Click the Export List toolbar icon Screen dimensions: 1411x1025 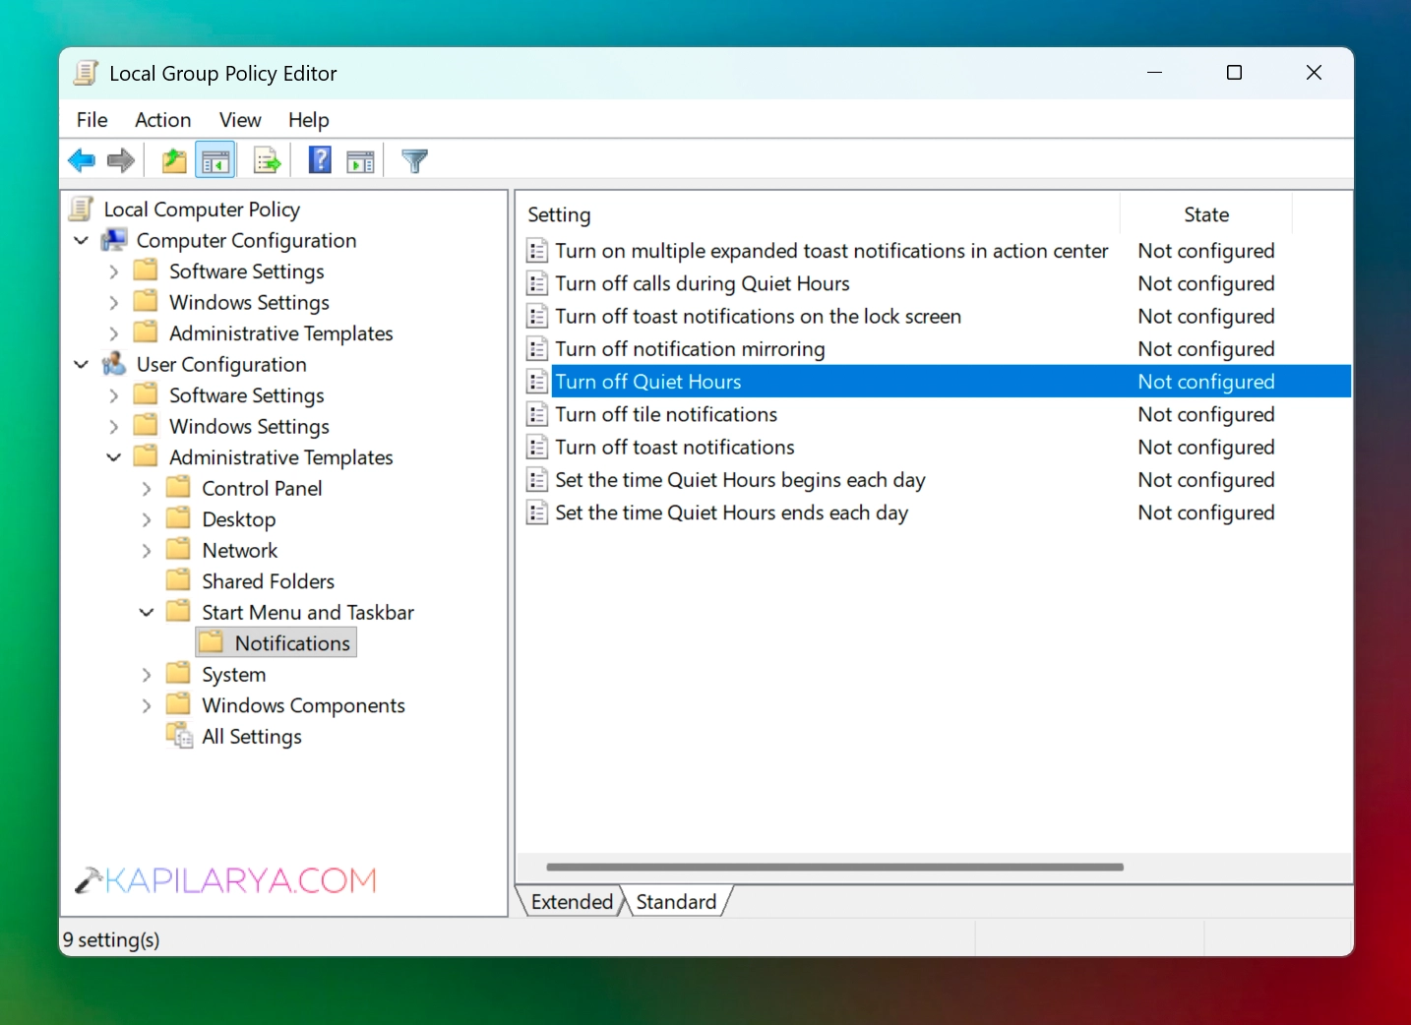(267, 160)
